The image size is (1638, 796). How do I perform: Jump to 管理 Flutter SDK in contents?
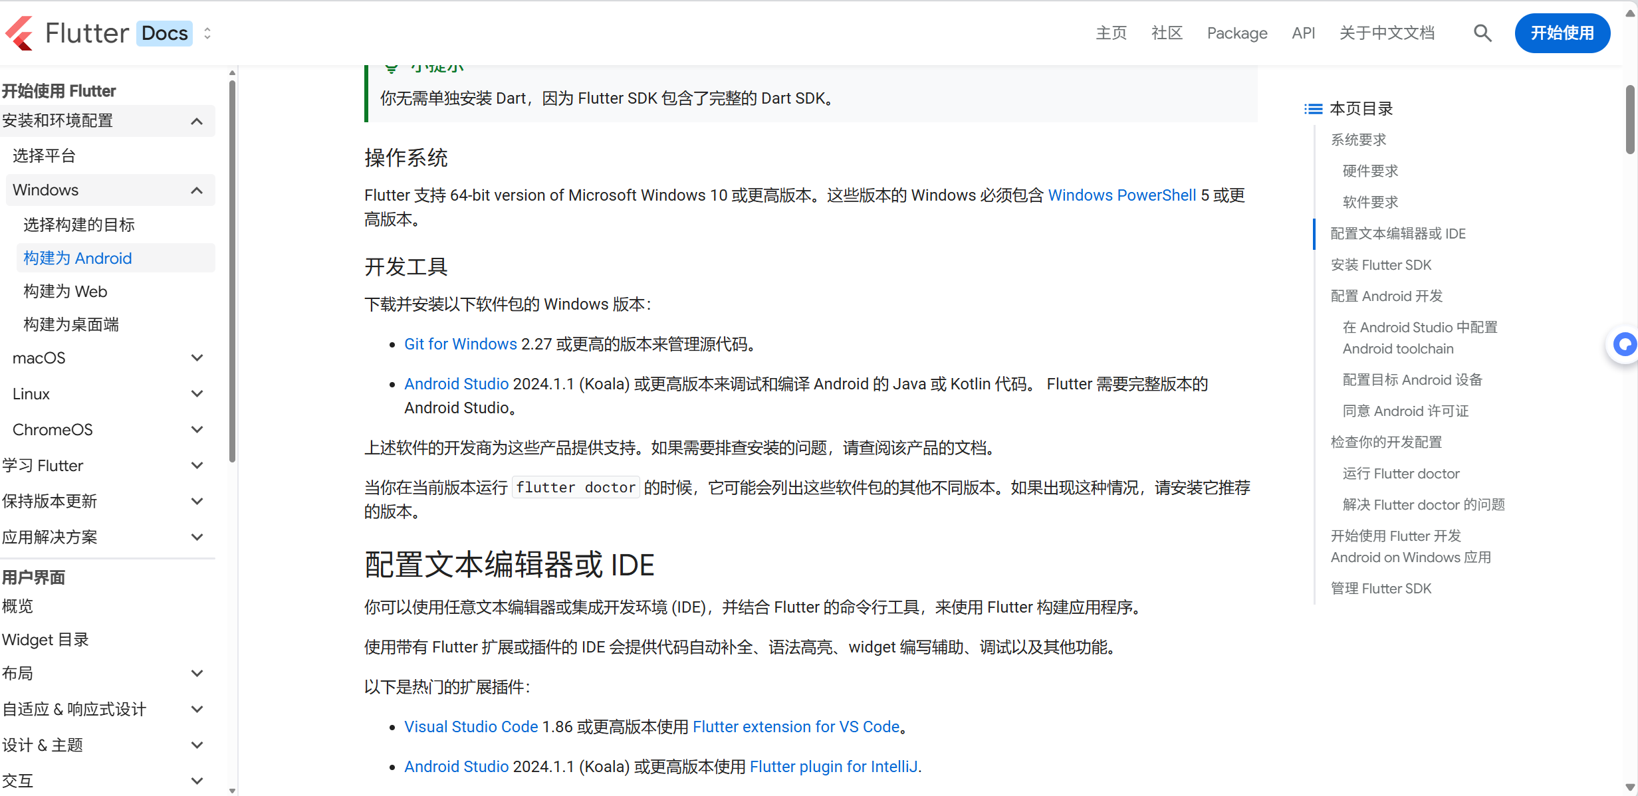[1381, 589]
